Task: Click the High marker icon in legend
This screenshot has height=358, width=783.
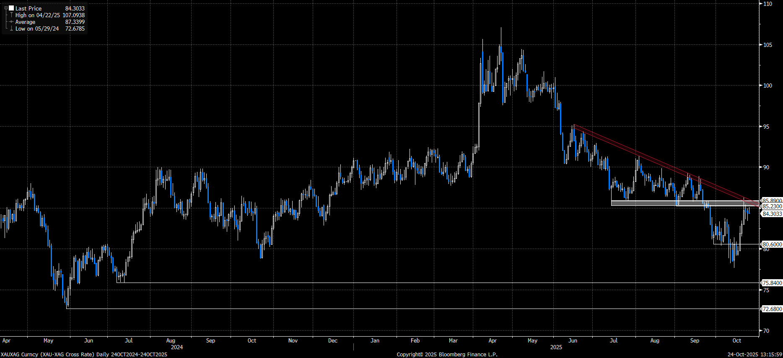Action: point(11,15)
